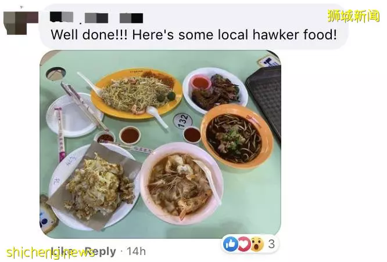Click the blue thumbs-up reaction icon
This screenshot has height=262, width=387.
[x=231, y=244]
